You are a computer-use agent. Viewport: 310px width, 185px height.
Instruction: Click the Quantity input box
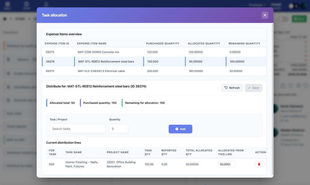(x=119, y=129)
